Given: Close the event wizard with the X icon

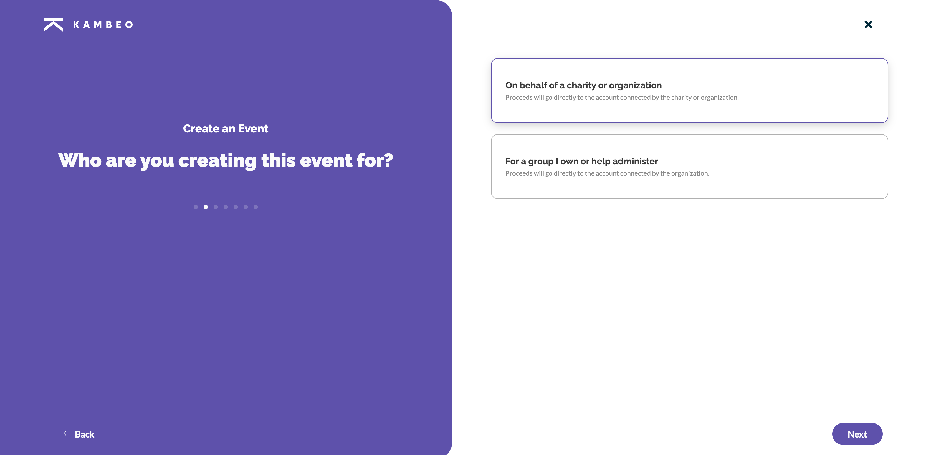Looking at the screenshot, I should [868, 24].
